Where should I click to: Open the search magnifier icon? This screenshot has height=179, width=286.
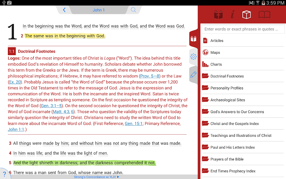pyautogui.click(x=133, y=10)
